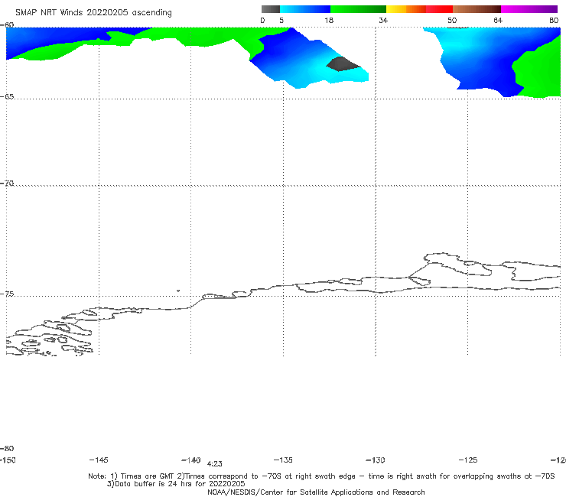Click the color bar label '18'

click(x=329, y=20)
